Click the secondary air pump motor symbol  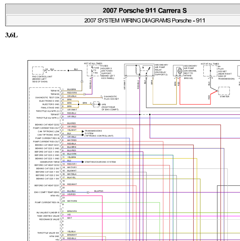click(180, 71)
